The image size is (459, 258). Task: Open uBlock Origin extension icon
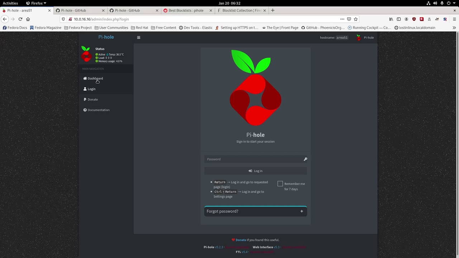point(414,19)
